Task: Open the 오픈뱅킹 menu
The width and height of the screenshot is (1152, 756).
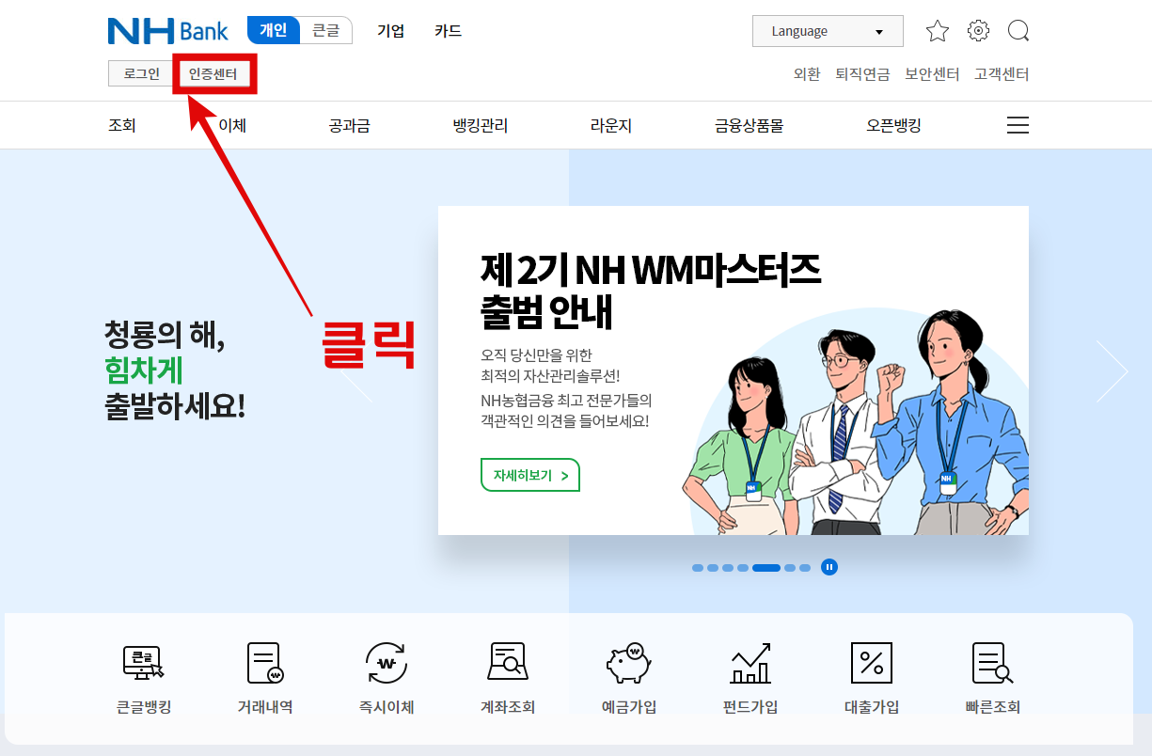Action: 894,125
